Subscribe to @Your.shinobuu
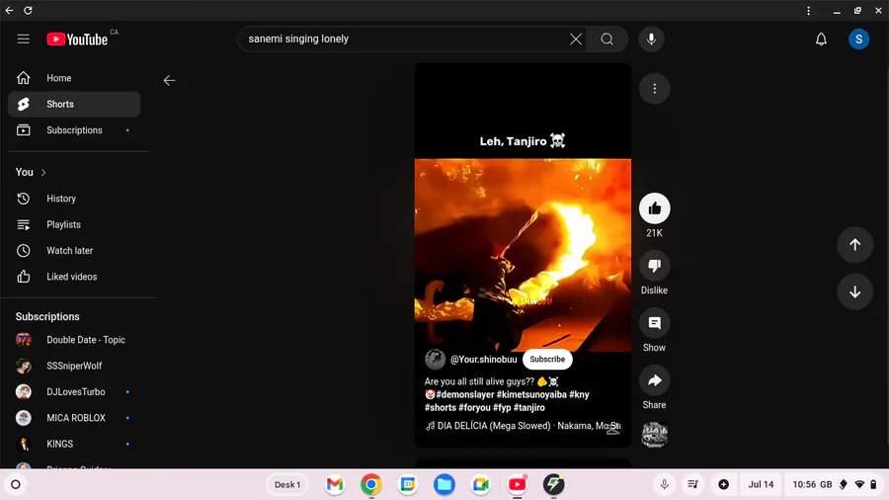Screen dimensions: 889x500 (x=547, y=360)
